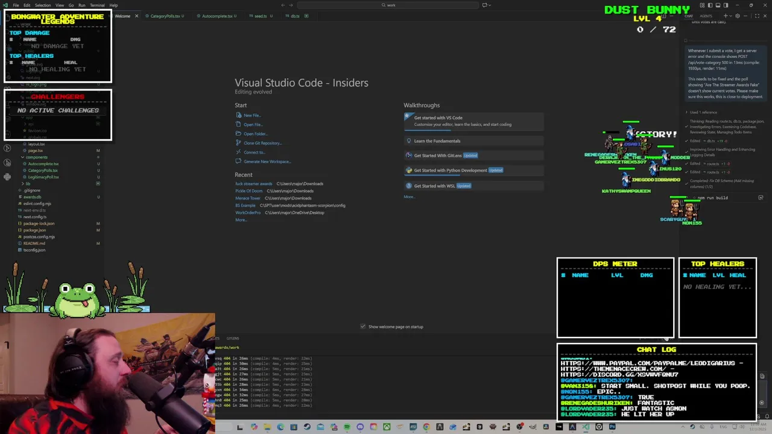Open recent WorkOrderPro folder

248,213
